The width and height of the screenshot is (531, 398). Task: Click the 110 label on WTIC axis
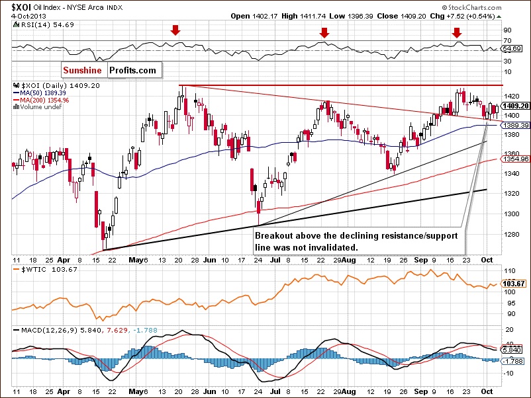click(510, 271)
